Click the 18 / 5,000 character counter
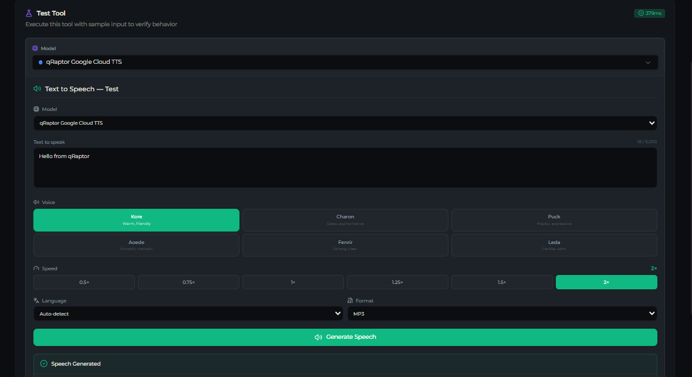The image size is (692, 377). pos(647,141)
